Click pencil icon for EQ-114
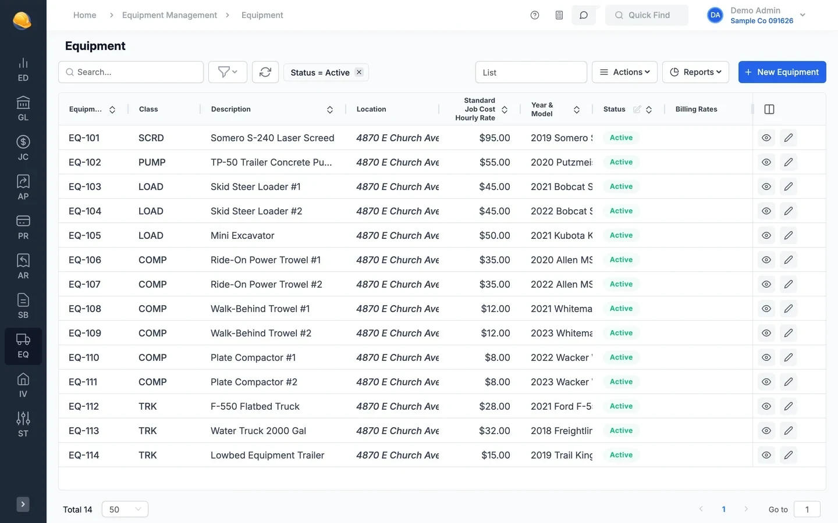Image resolution: width=838 pixels, height=523 pixels. [789, 455]
